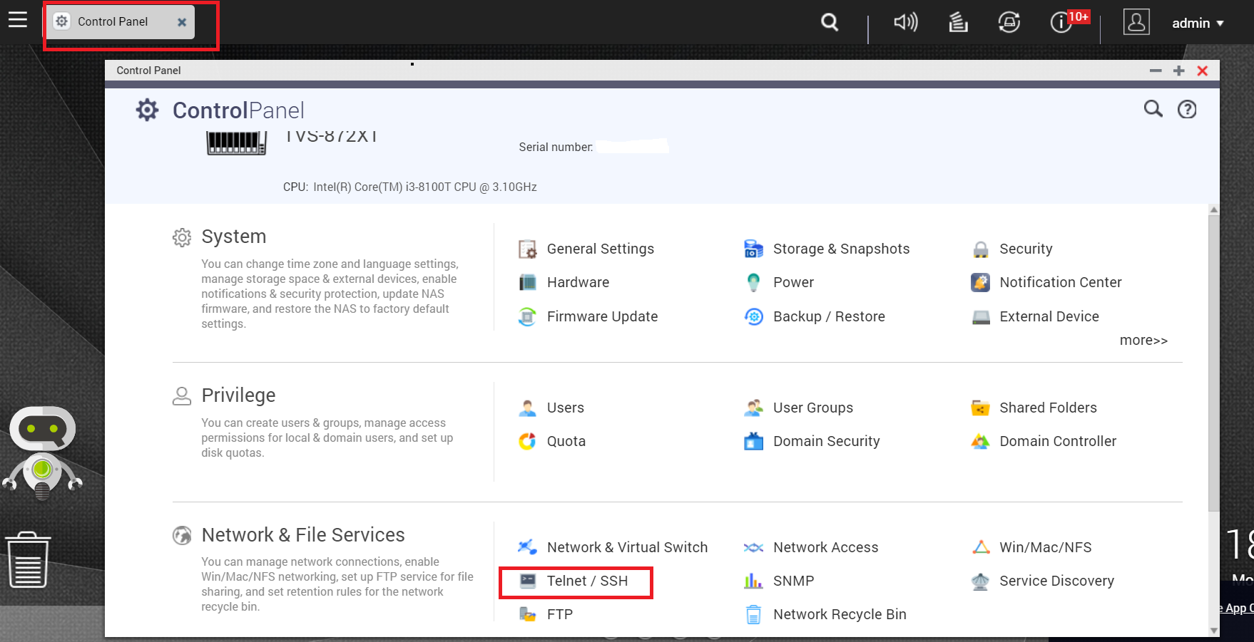Open Domain Controller settings
Image resolution: width=1254 pixels, height=642 pixels.
click(x=1044, y=442)
